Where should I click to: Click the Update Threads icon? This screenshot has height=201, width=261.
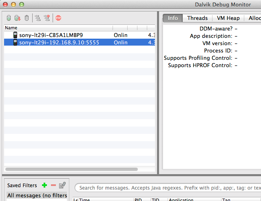[x=38, y=18]
